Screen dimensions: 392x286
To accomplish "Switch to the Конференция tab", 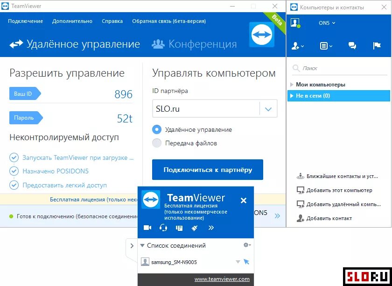I will 194,44.
